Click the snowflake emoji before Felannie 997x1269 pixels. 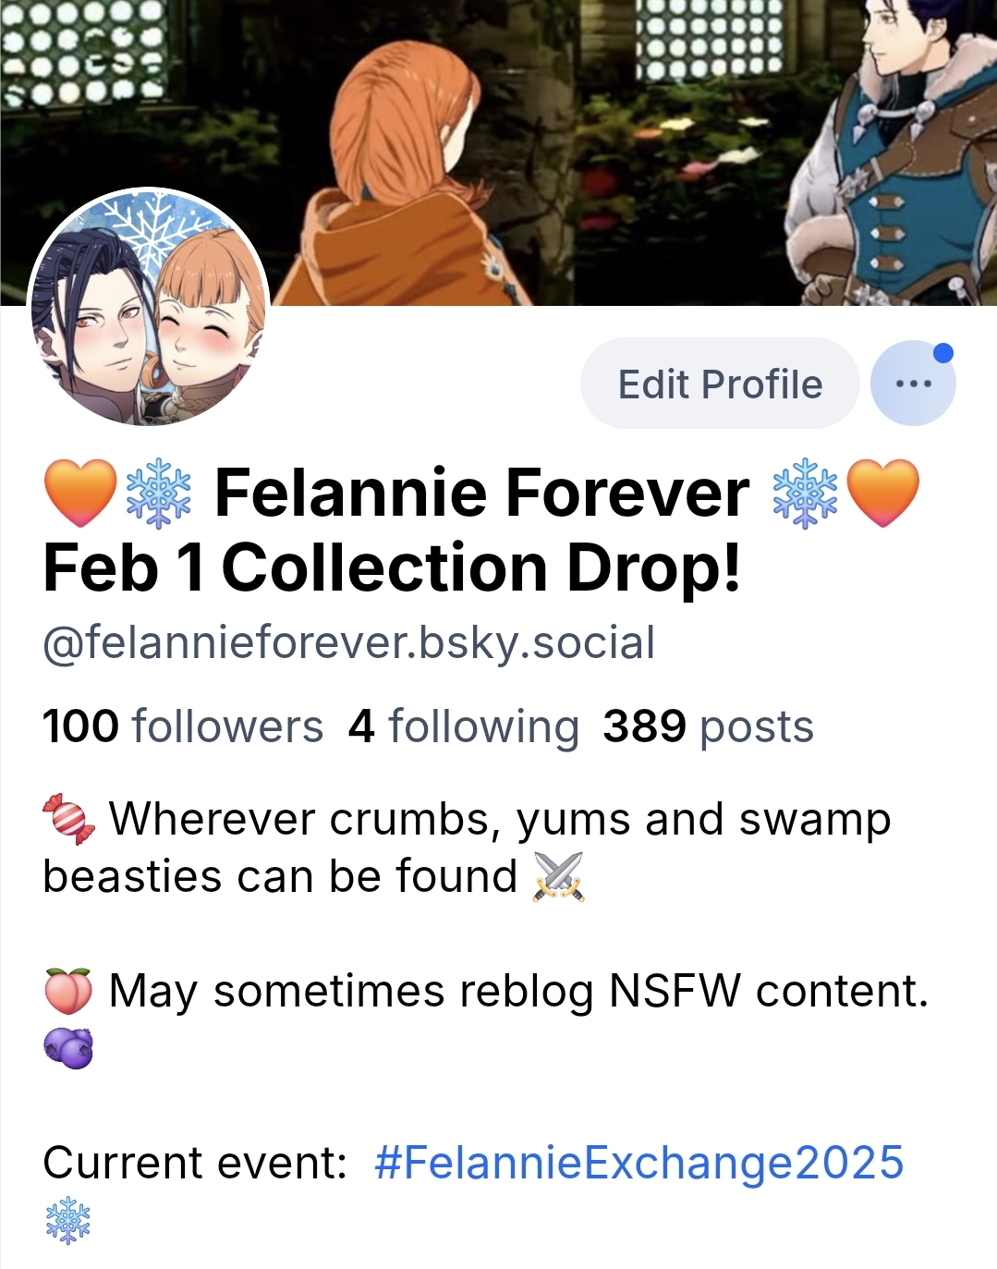tap(158, 494)
